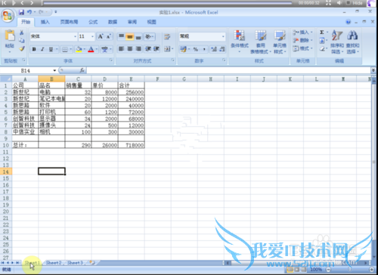Align cell content to top

pyautogui.click(x=121, y=36)
